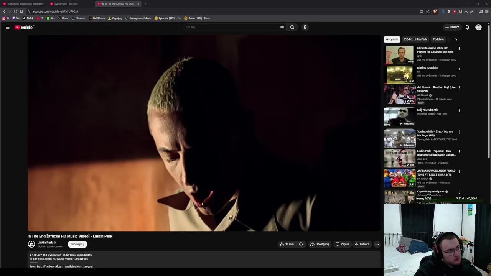This screenshot has height=276, width=491.
Task: Open more actions ellipsis under the video
Action: click(377, 244)
